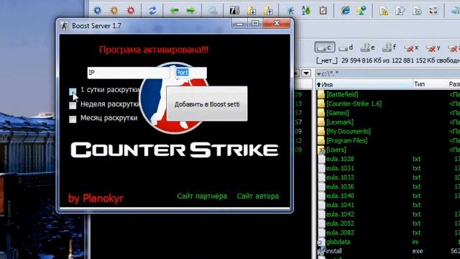Viewport: 460px width, 259px height.
Task: Select file eula.3082
Action: pos(340,232)
